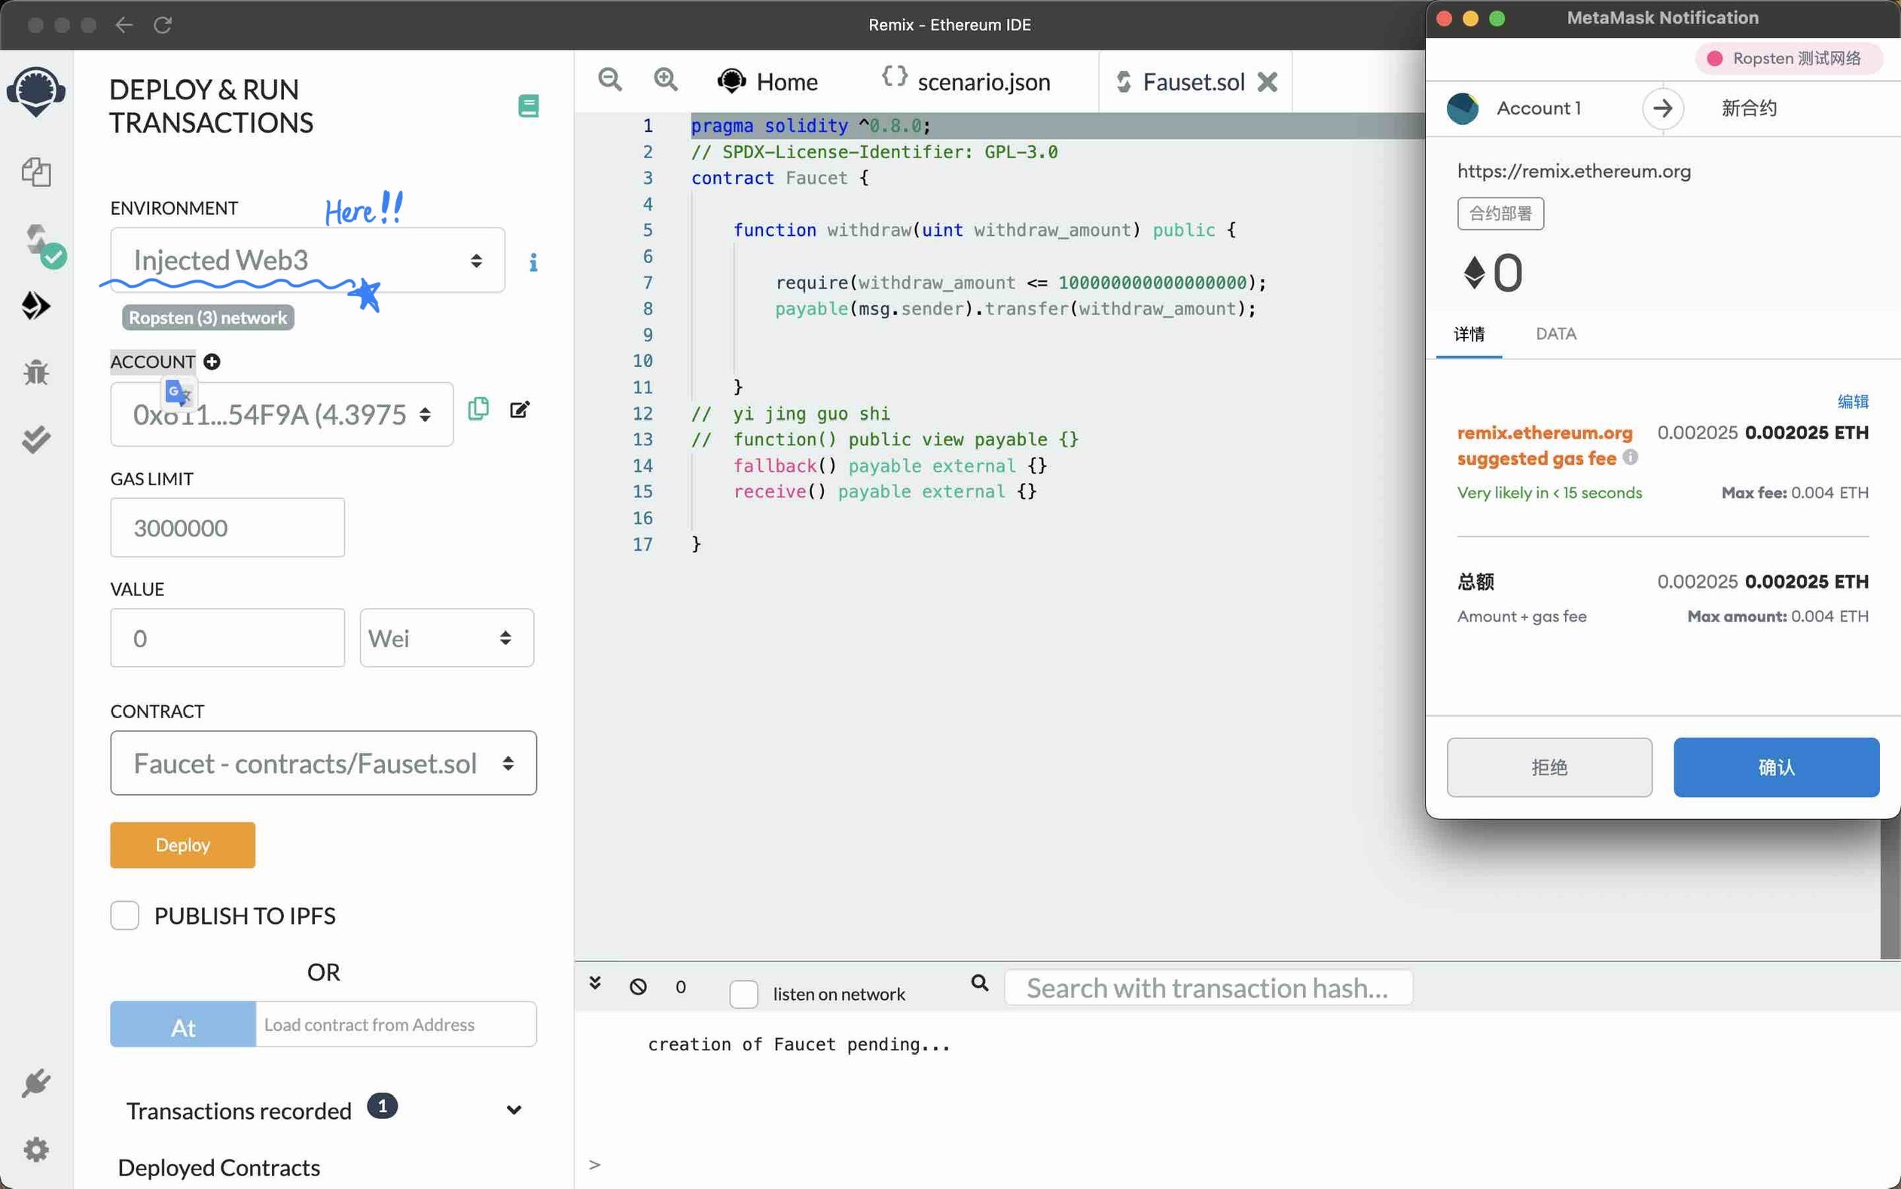Open the File Explorer sidebar icon

(x=36, y=172)
